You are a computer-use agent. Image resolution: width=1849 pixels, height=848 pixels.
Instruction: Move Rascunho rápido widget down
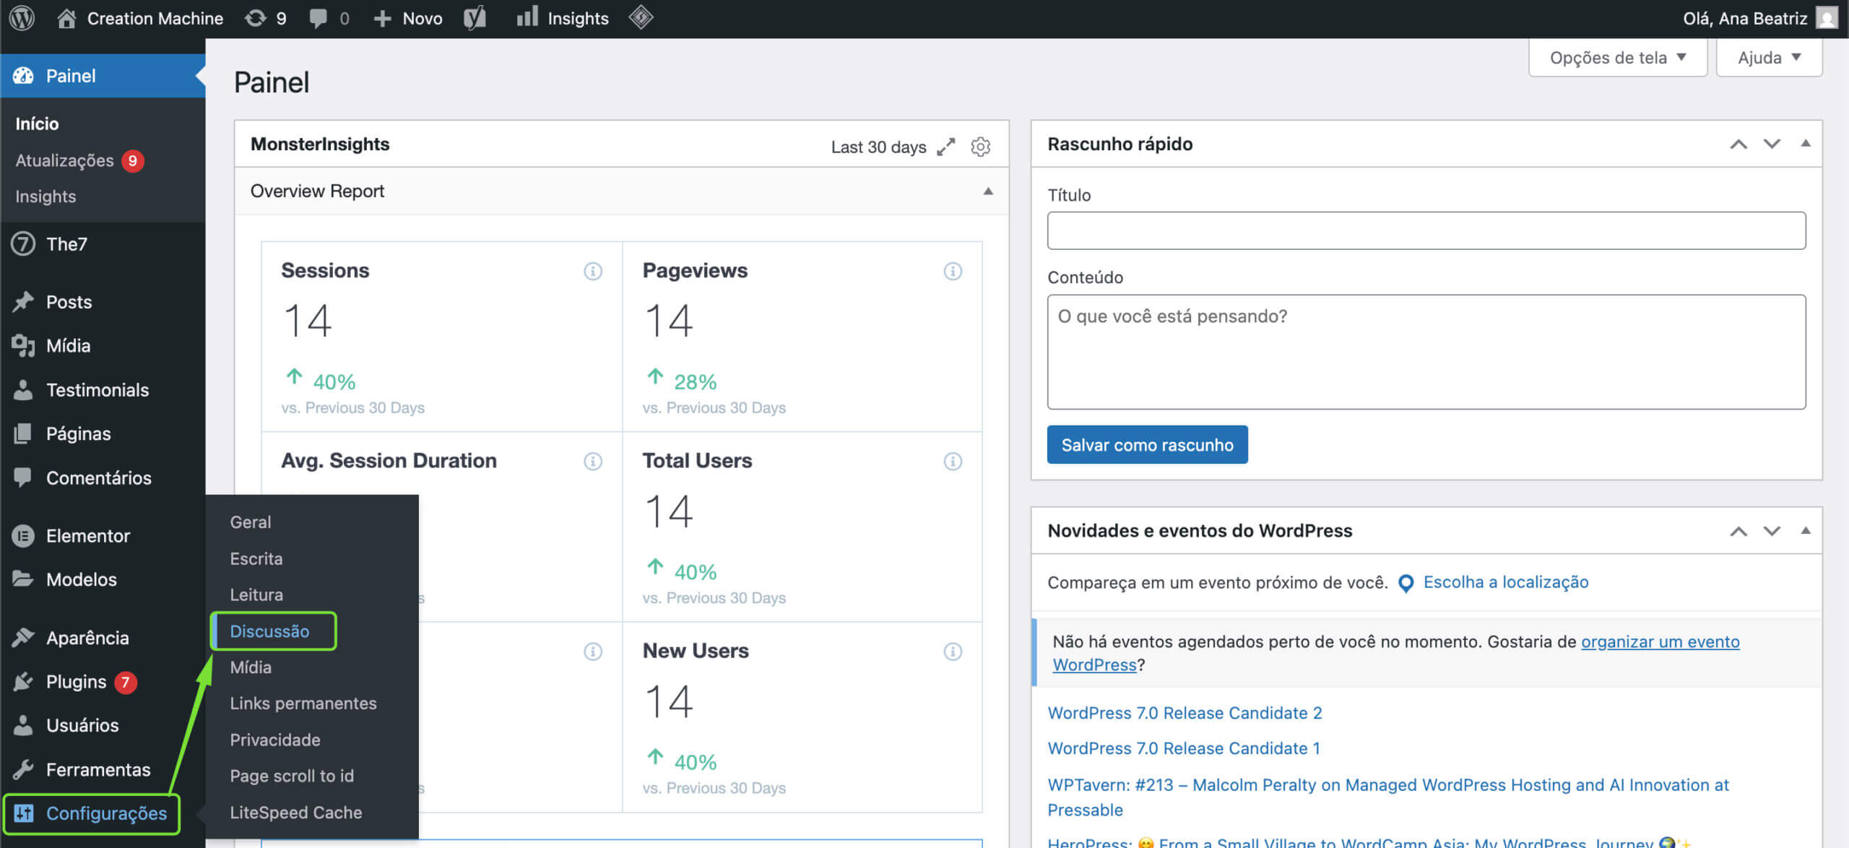1772,144
